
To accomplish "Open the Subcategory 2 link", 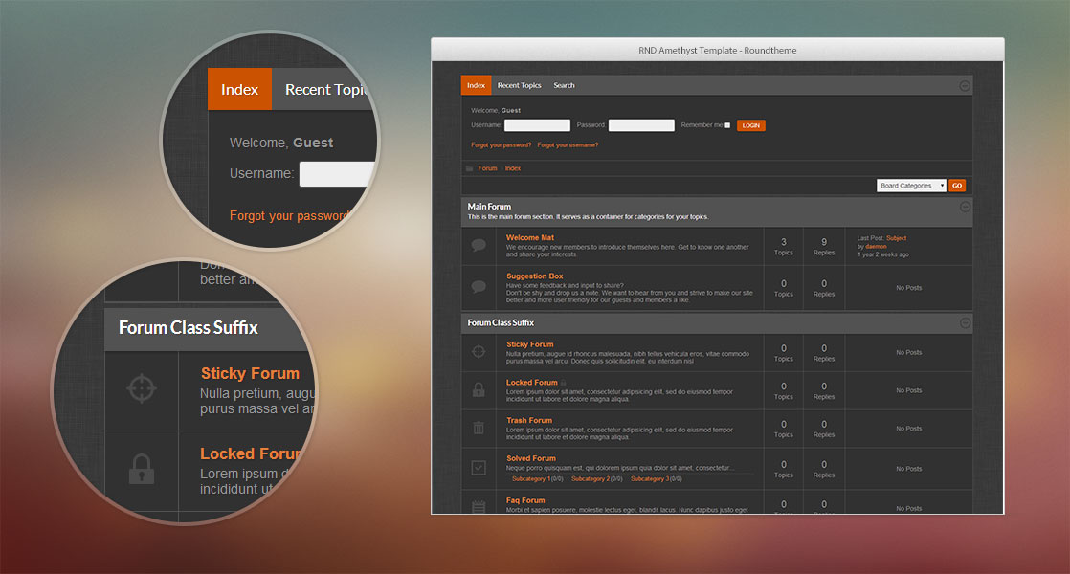I will pyautogui.click(x=591, y=479).
